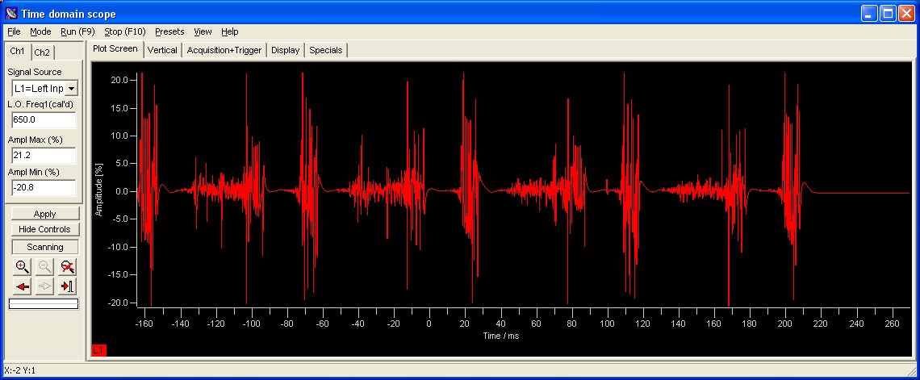
Task: Click the Hide Controls button
Action: point(45,229)
